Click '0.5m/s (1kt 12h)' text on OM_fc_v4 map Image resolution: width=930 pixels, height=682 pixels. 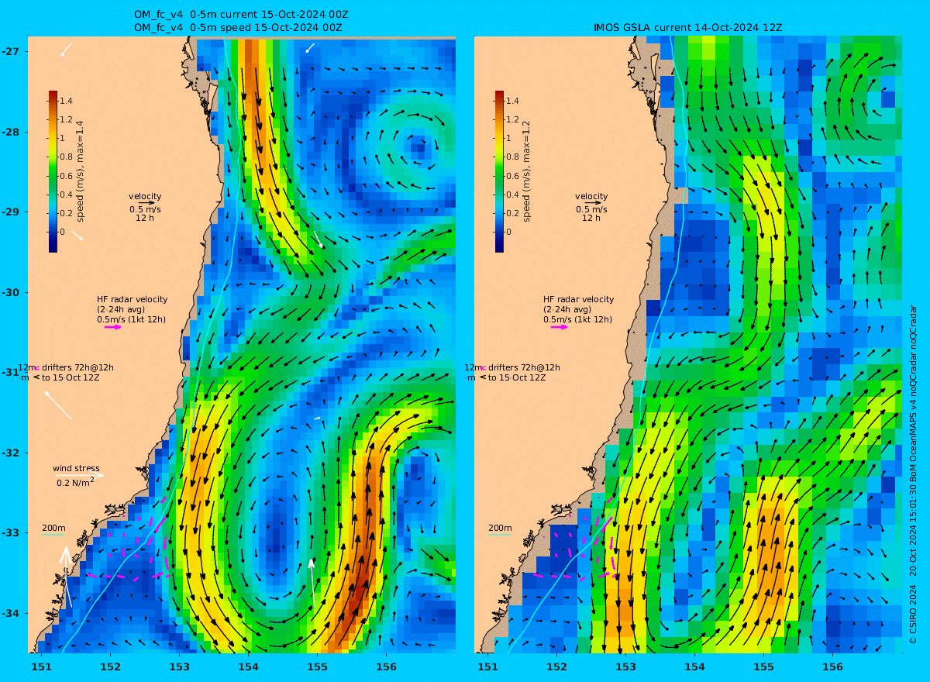[x=131, y=319]
